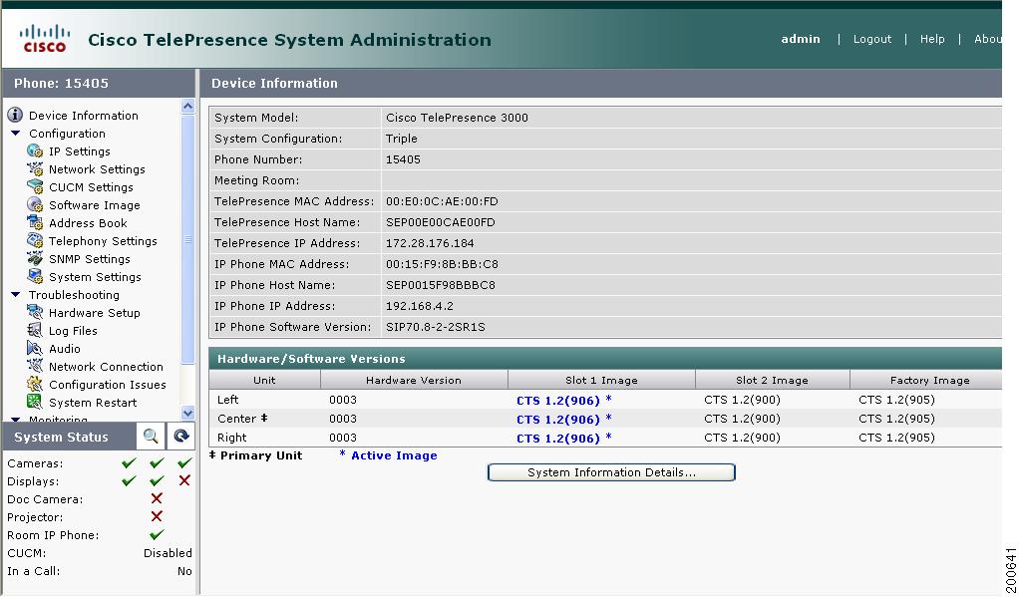Click the sidebar scroll up arrow
The image size is (1019, 597).
[187, 106]
